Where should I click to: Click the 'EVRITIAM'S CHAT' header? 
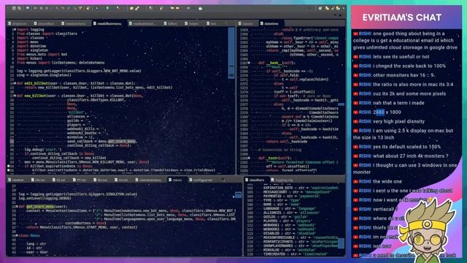click(402, 18)
